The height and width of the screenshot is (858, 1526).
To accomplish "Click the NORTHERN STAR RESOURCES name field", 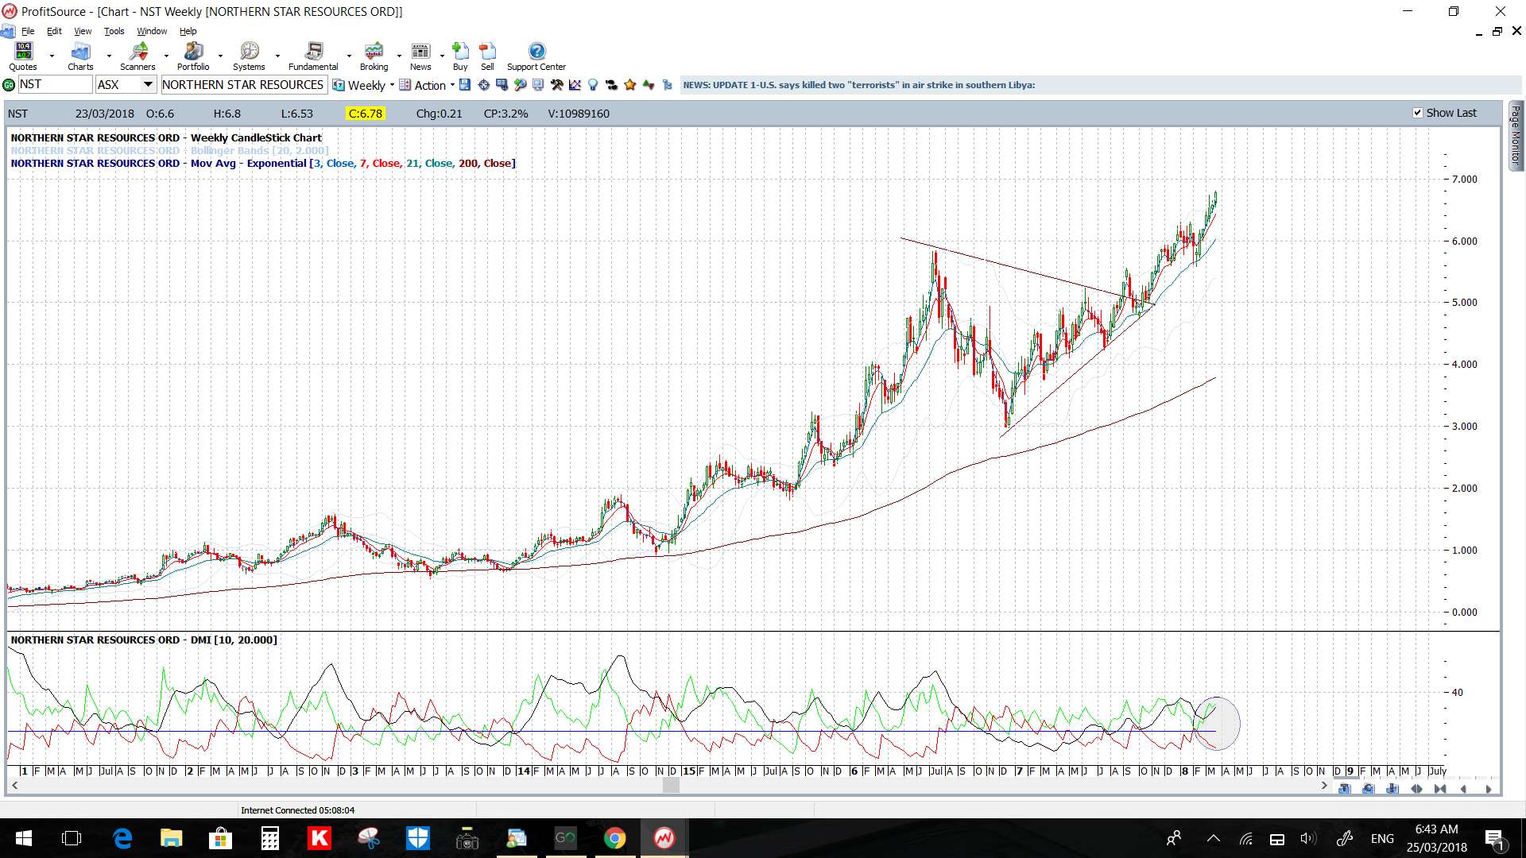I will tap(243, 85).
